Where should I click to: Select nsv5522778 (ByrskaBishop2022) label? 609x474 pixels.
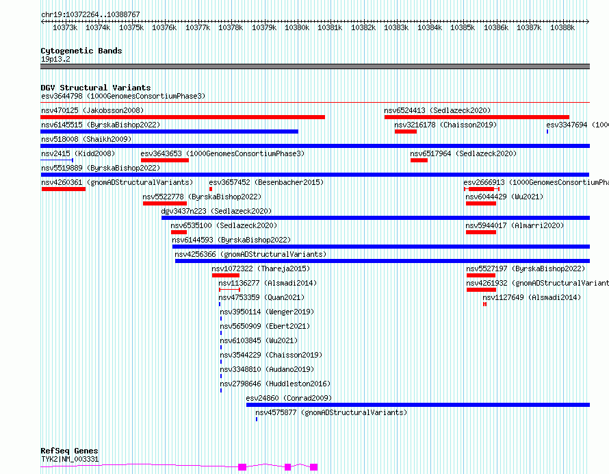point(202,197)
